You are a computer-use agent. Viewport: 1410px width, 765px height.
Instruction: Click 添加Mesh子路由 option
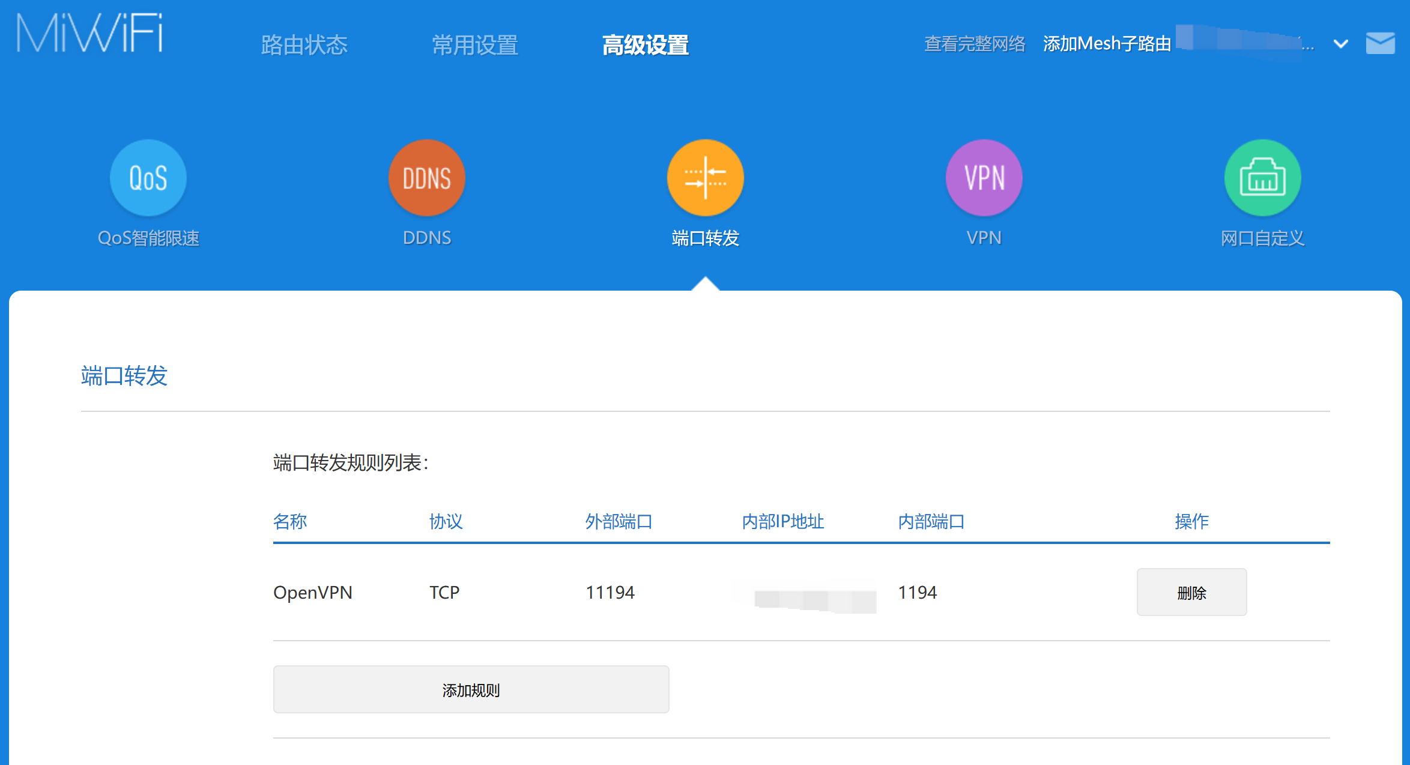tap(1107, 44)
